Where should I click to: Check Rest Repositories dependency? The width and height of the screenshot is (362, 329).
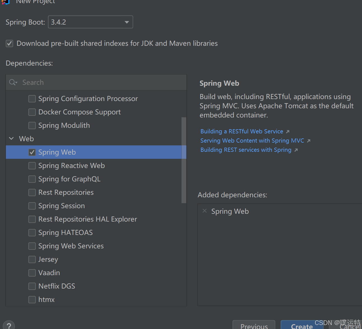pyautogui.click(x=32, y=193)
